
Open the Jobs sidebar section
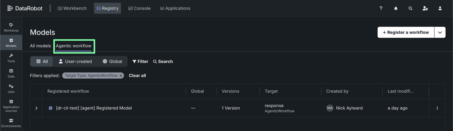click(x=11, y=89)
